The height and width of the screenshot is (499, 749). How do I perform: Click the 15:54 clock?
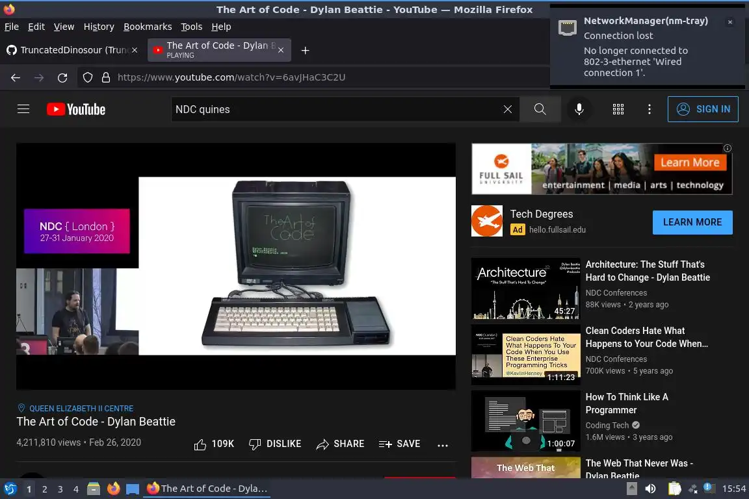click(733, 489)
